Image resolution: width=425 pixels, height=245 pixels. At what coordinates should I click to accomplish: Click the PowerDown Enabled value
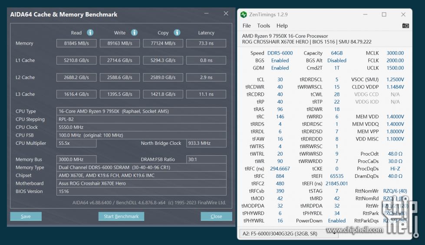click(336, 221)
